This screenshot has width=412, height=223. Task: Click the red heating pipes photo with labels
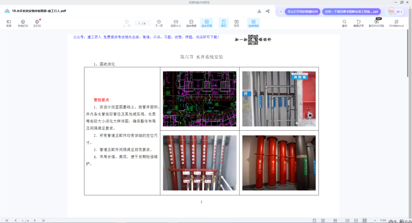click(199, 163)
